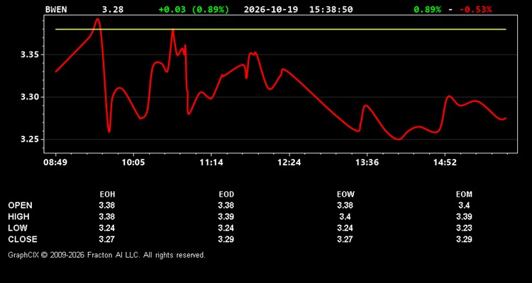Screen dimensions: 532x283
Task: Click the 13:36 time axis label
Action: point(367,163)
